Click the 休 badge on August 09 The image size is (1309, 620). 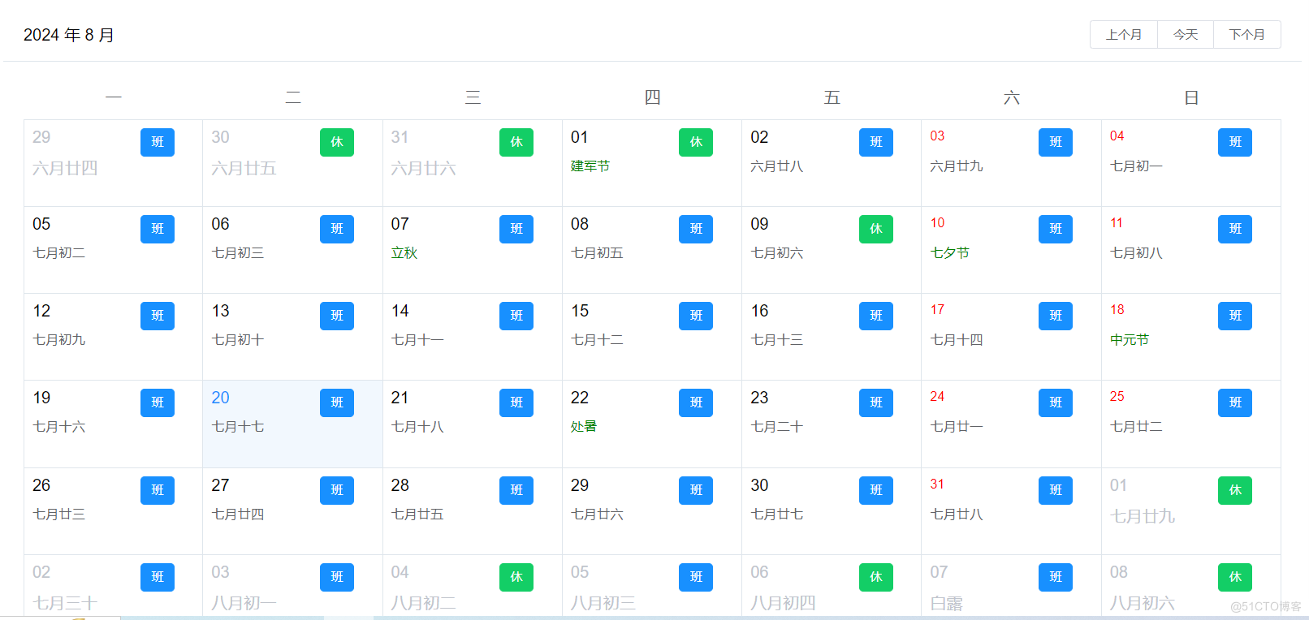pos(876,229)
